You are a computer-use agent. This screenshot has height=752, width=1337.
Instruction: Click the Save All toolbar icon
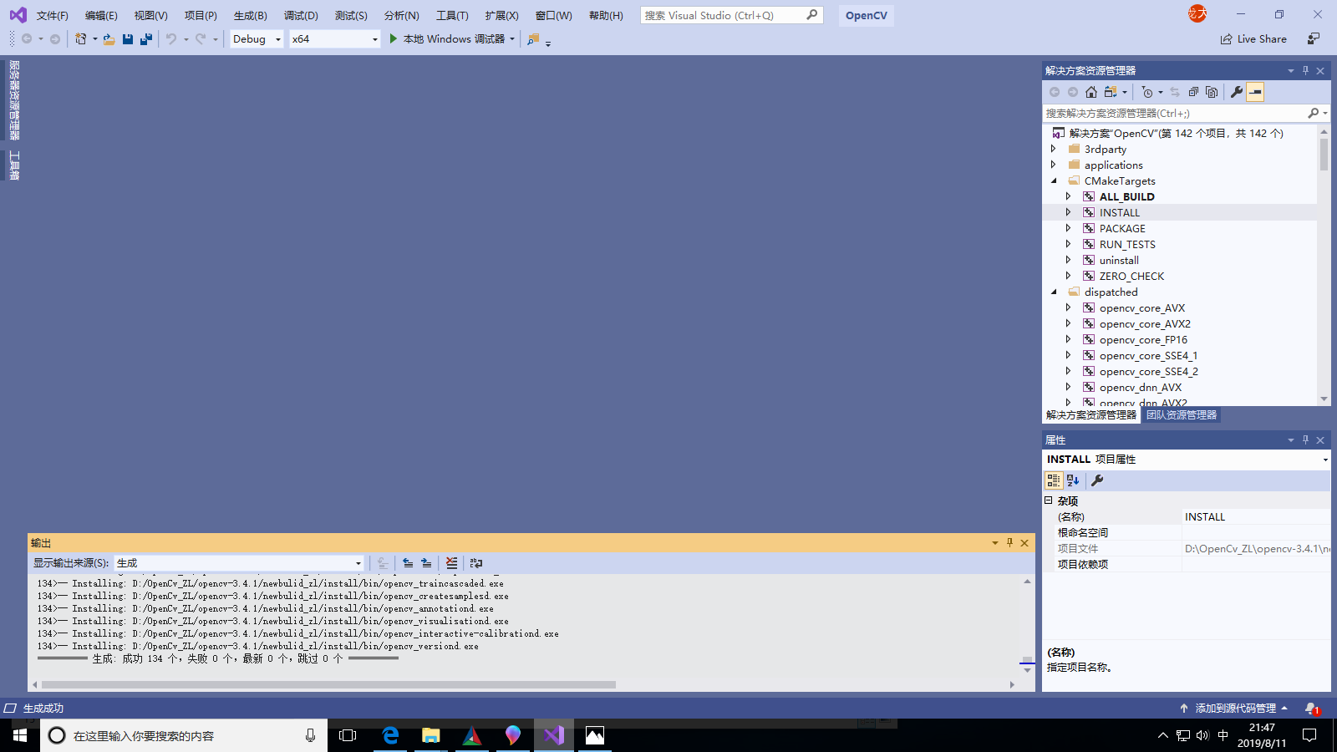pyautogui.click(x=146, y=39)
